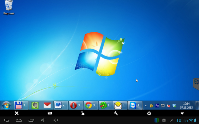199x124 pixels.
Task: Select the Корзина recycle bin icon
Action: coord(9,8)
